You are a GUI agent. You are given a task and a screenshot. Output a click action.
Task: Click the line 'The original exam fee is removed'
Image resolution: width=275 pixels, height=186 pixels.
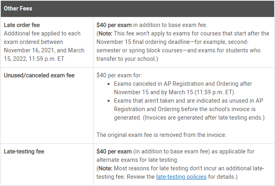(161, 135)
